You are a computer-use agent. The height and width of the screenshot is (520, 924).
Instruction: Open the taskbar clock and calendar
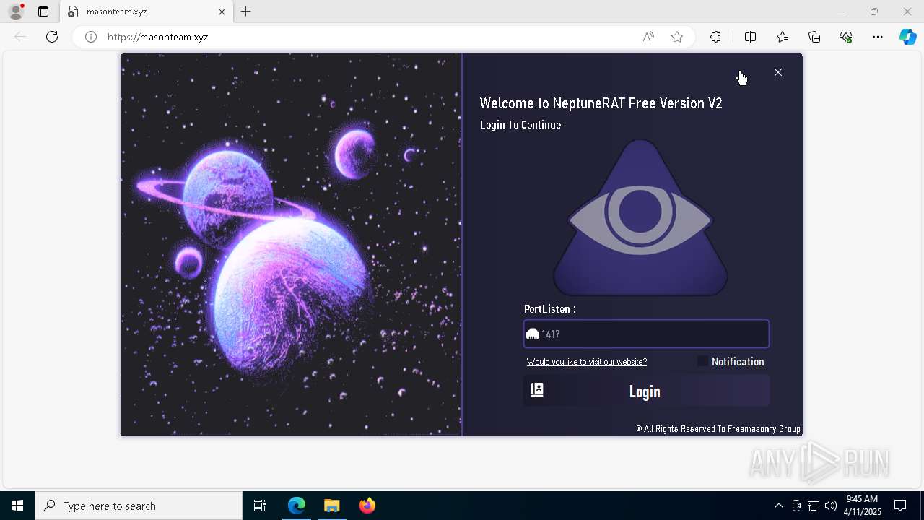point(863,506)
